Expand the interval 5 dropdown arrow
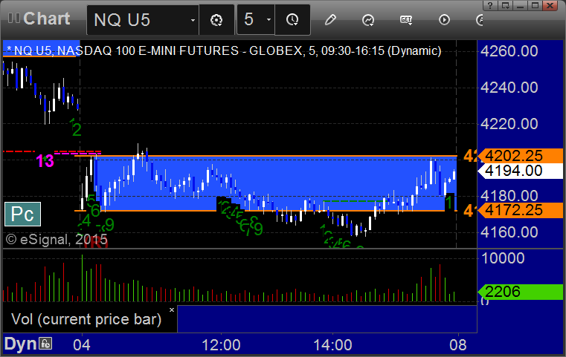The image size is (566, 357). coord(268,20)
